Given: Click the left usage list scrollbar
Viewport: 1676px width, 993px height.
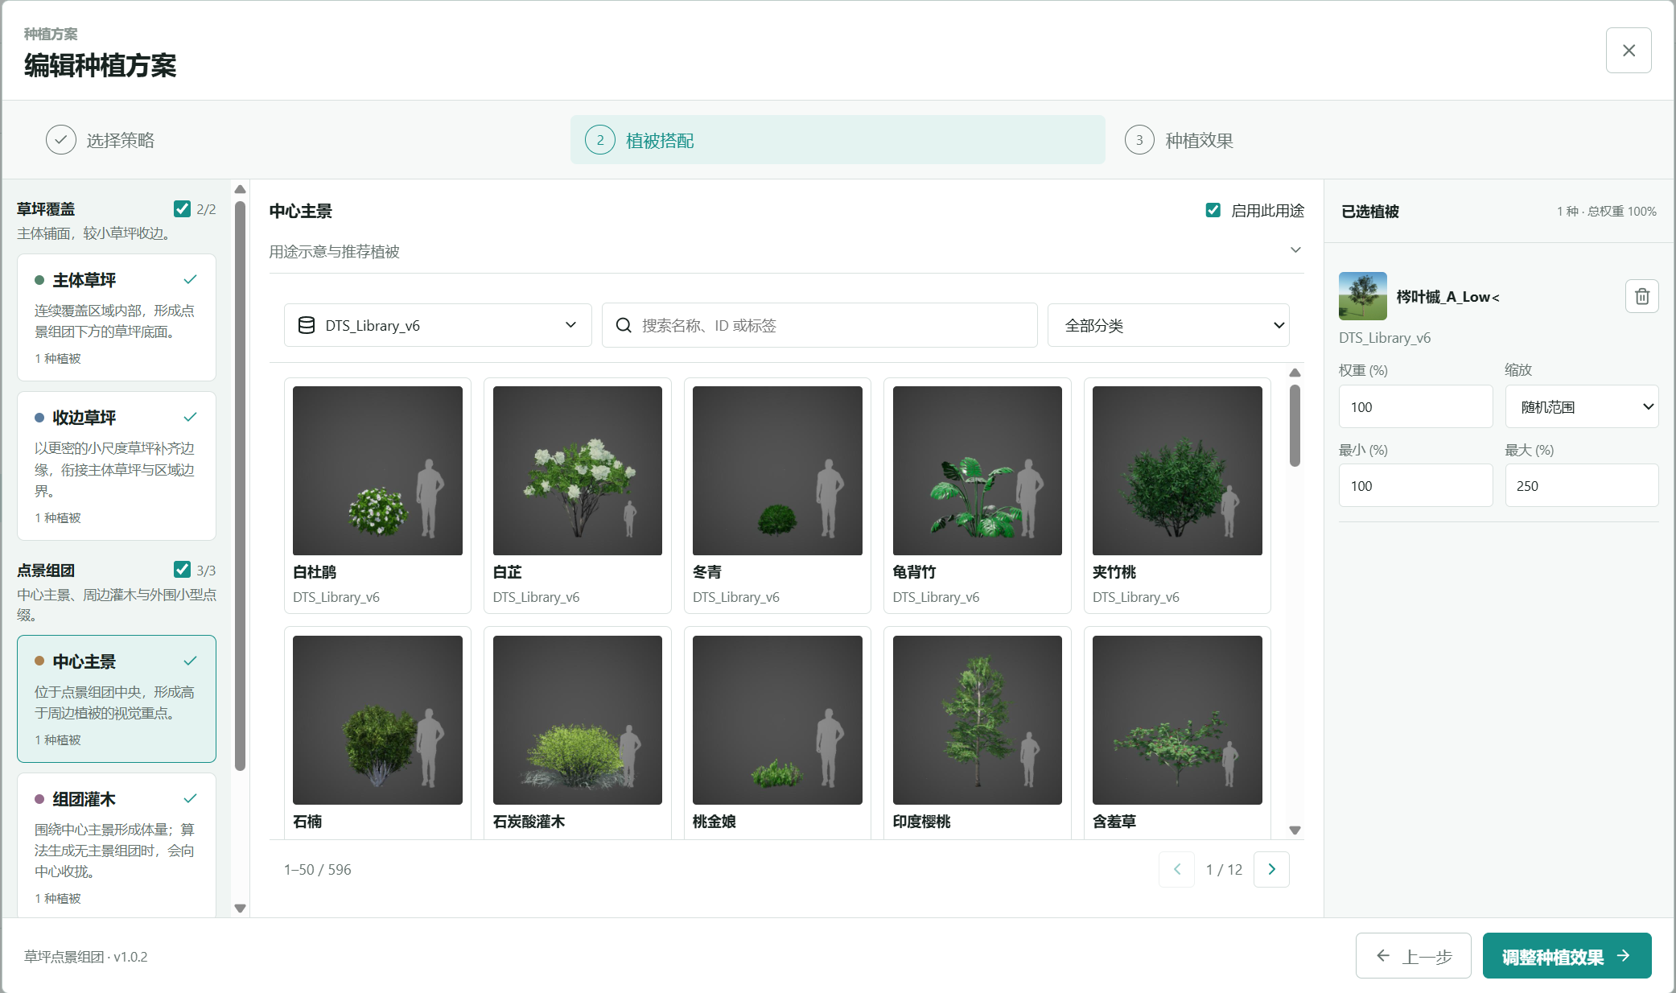Looking at the screenshot, I should tap(240, 486).
